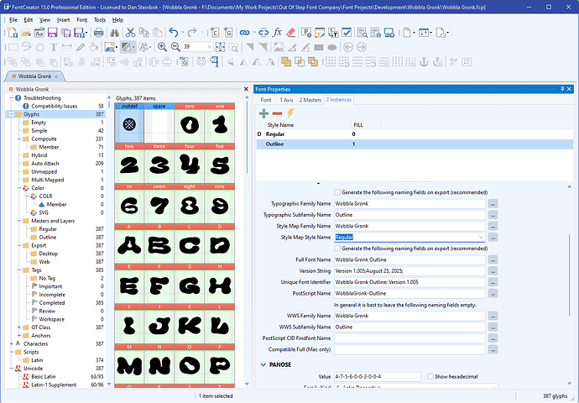Select the glyph thumbnail for letter M
Viewport: 579px width, 403px height.
pos(129,364)
